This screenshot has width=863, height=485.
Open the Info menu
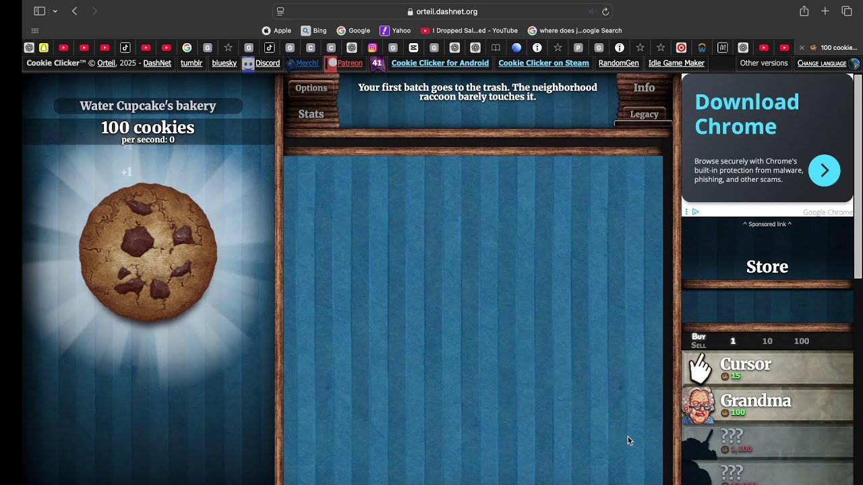tap(644, 88)
